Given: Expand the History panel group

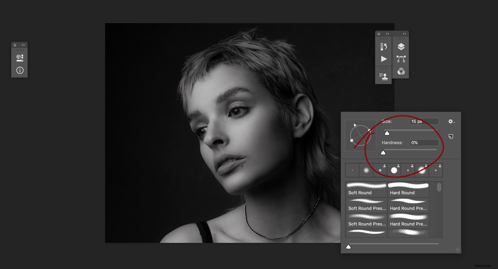Looking at the screenshot, I should click(387, 34).
